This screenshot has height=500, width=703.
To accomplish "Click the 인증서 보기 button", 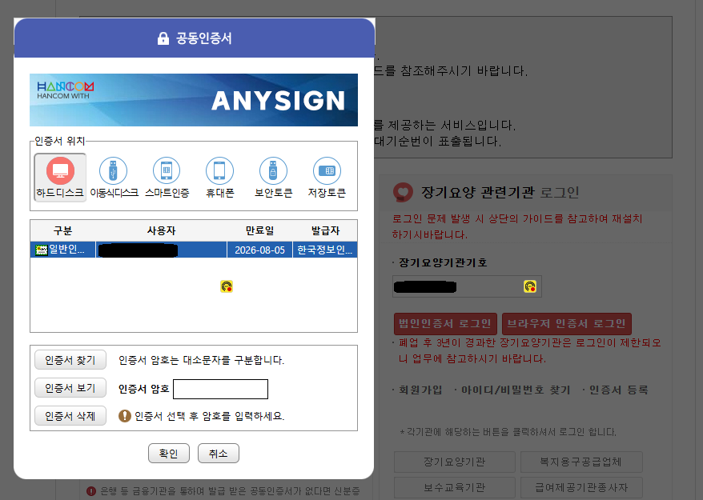I will [70, 388].
